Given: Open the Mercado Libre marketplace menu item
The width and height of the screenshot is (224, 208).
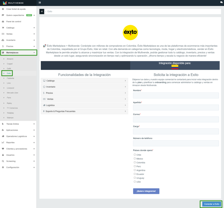Looking at the screenshot, I should pyautogui.click(x=12, y=93).
